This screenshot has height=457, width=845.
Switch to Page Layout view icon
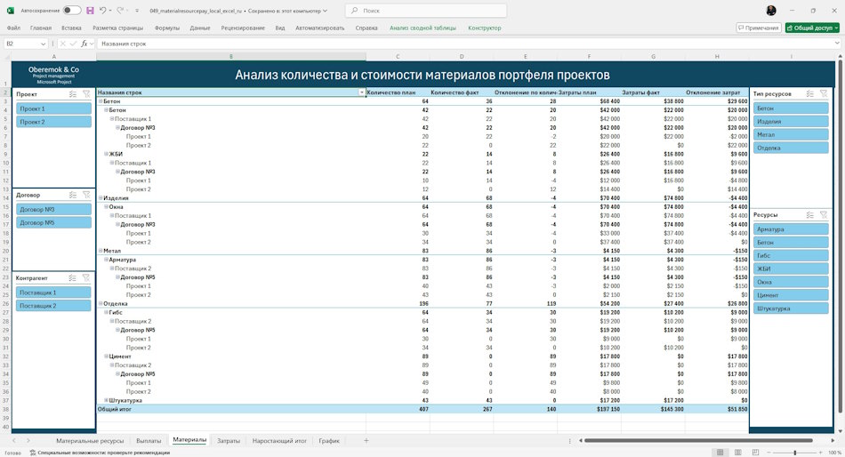pyautogui.click(x=737, y=453)
